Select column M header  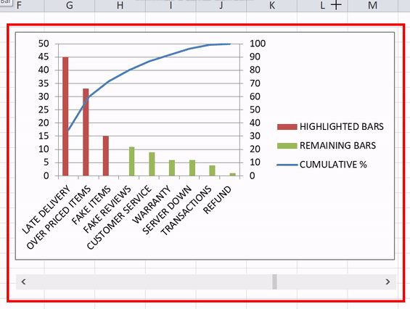[373, 6]
